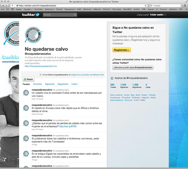188x169 pixels.
Task: Open the Privacidad footer link
Action: point(126,97)
